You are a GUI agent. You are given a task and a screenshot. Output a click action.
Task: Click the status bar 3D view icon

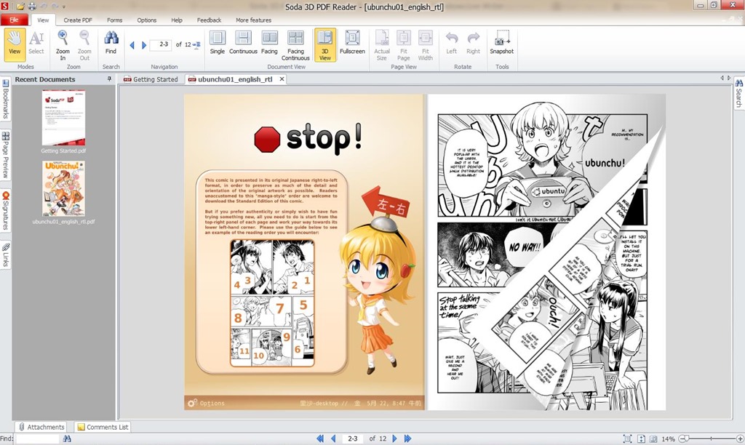pos(653,439)
